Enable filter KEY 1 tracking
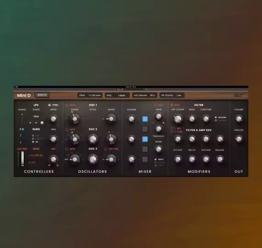The image size is (262, 248). (x=172, y=128)
